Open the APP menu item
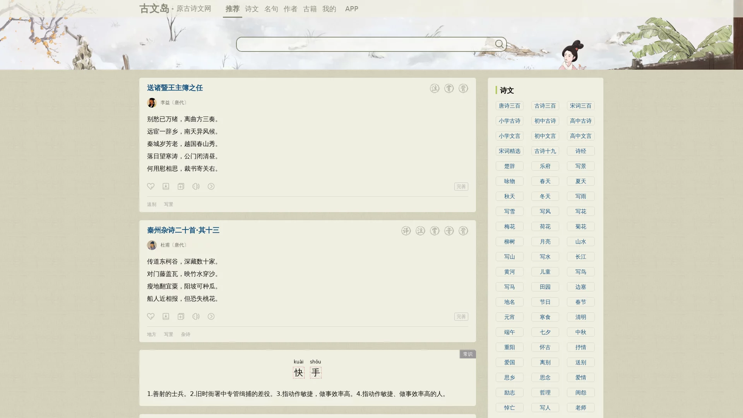Screen dimensions: 743x418 (351, 9)
